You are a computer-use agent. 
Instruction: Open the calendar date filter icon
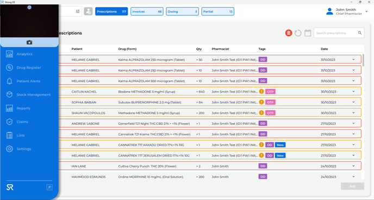(308, 33)
